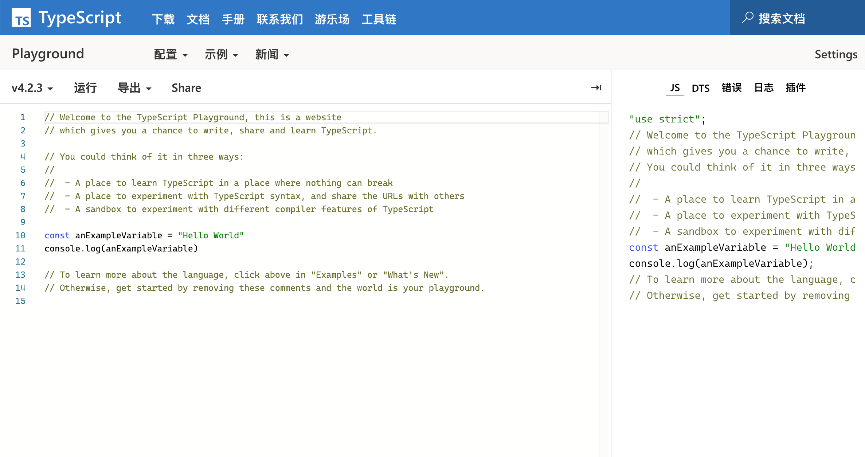Open the 新闻 news dropdown

272,55
